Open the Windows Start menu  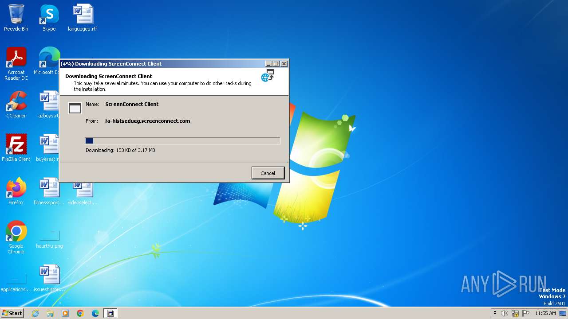point(12,313)
